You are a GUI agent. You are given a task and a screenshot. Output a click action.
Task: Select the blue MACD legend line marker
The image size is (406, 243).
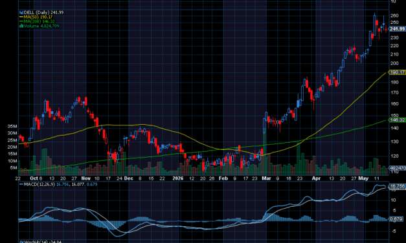pyautogui.click(x=21, y=184)
